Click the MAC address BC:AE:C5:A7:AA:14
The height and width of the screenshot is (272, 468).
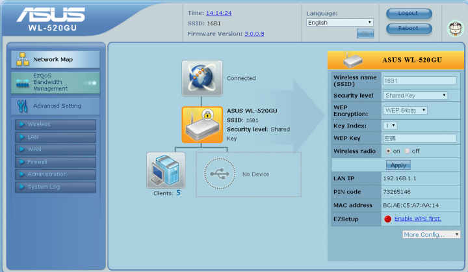click(411, 206)
